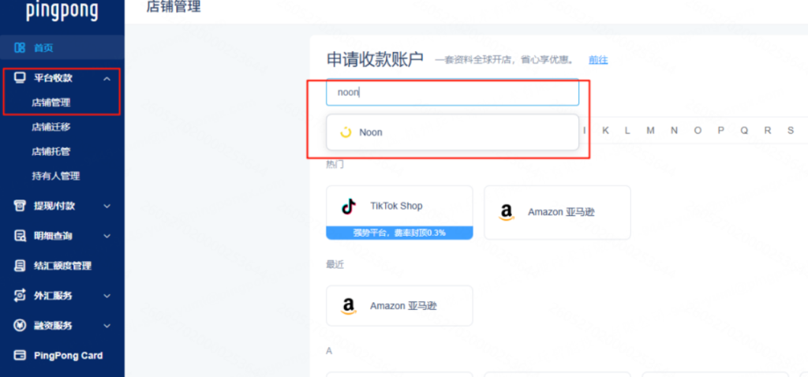Select Amazon 亚马逊 card under 最近
The width and height of the screenshot is (808, 377).
coord(399,306)
